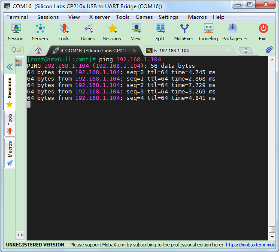This screenshot has height=252, width=279.
Task: Go to the Home tab icon
Action: [x=39, y=51]
